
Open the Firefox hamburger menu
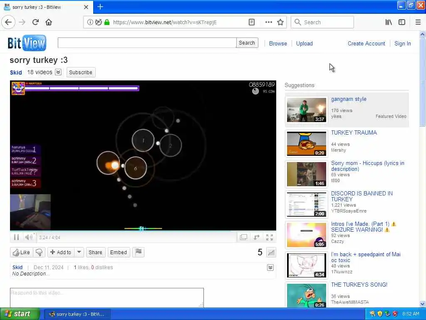[418, 22]
